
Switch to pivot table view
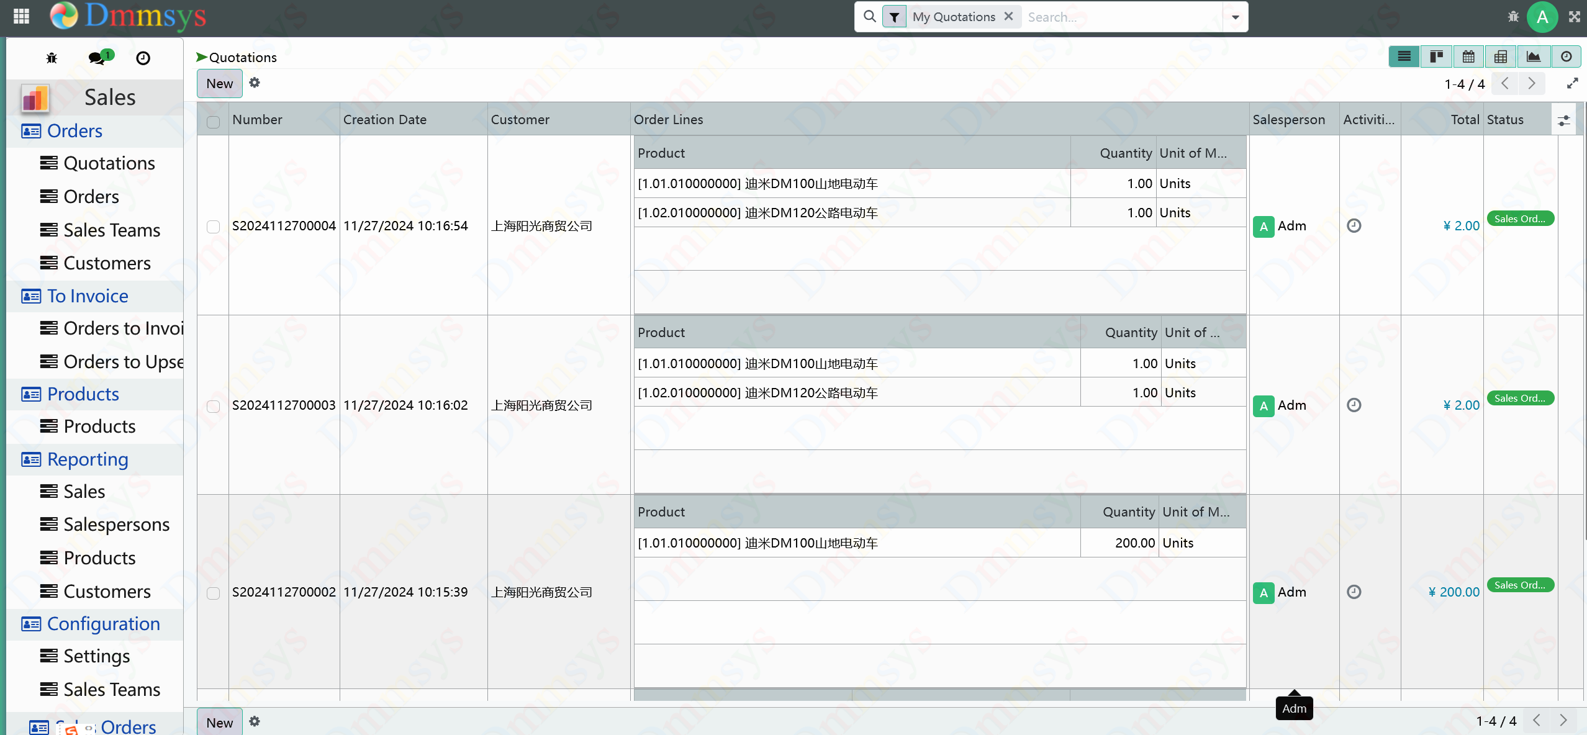[1501, 57]
